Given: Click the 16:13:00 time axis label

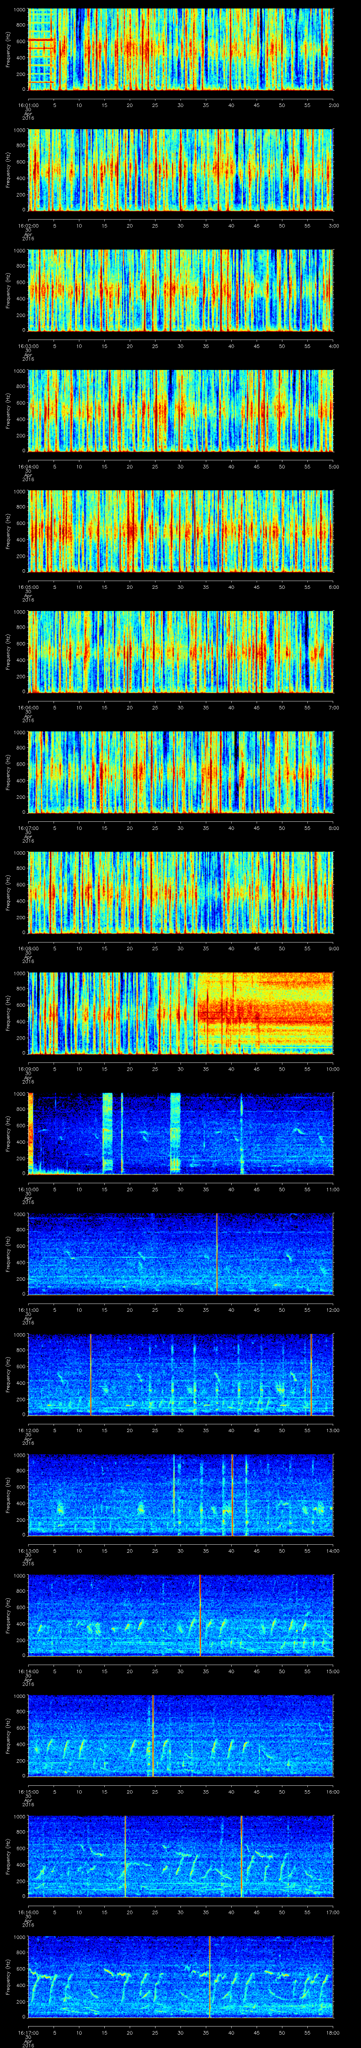Looking at the screenshot, I should tap(29, 1550).
